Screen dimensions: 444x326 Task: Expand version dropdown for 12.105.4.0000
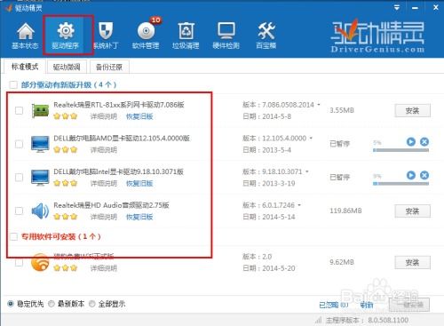click(311, 138)
